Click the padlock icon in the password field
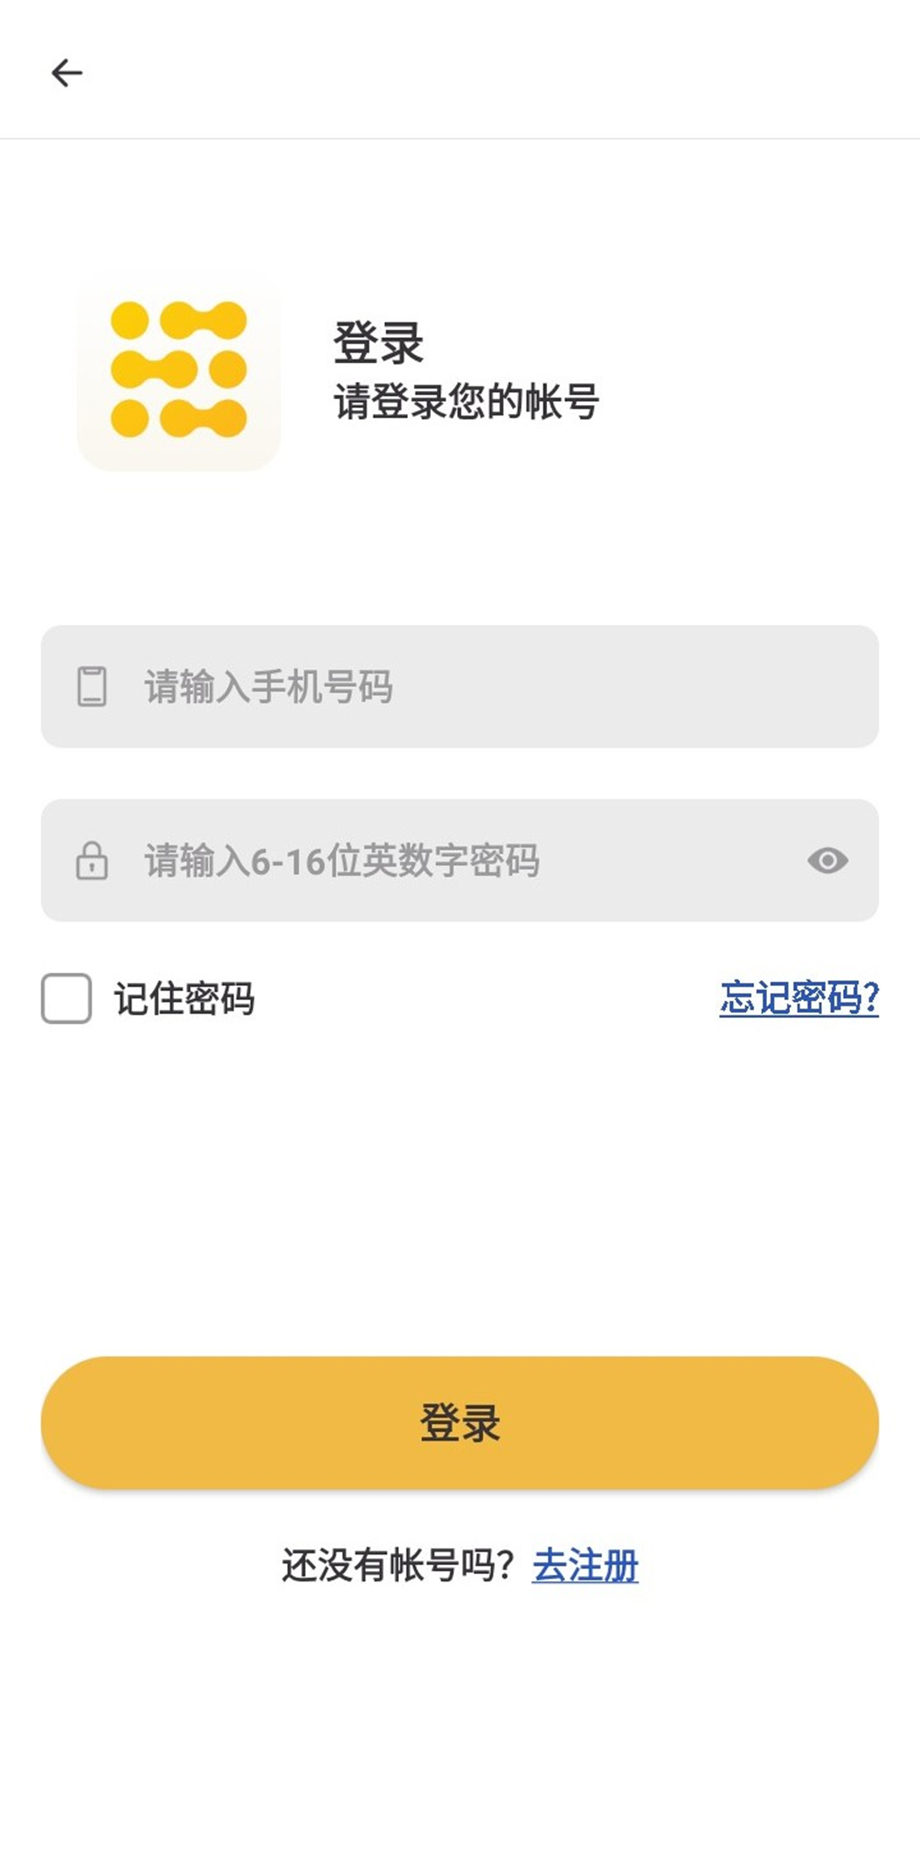Screen dimensions: 920x1850 click(x=92, y=861)
